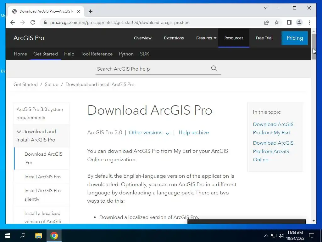322x242 pixels.
Task: Click the In this topic heading
Action: coord(267,112)
